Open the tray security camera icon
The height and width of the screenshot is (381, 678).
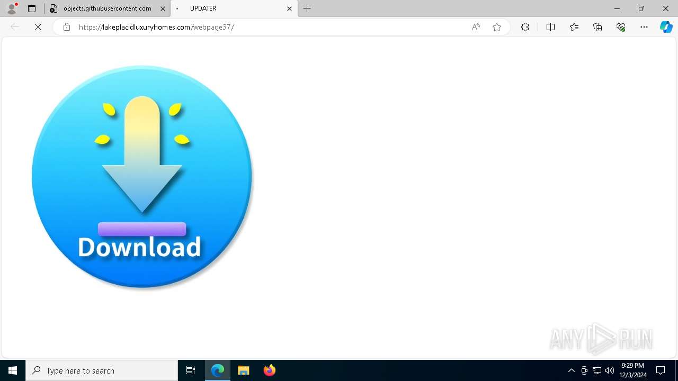tap(584, 370)
